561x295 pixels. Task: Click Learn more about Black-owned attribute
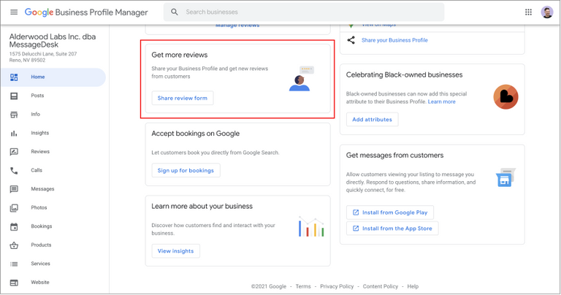[441, 102]
